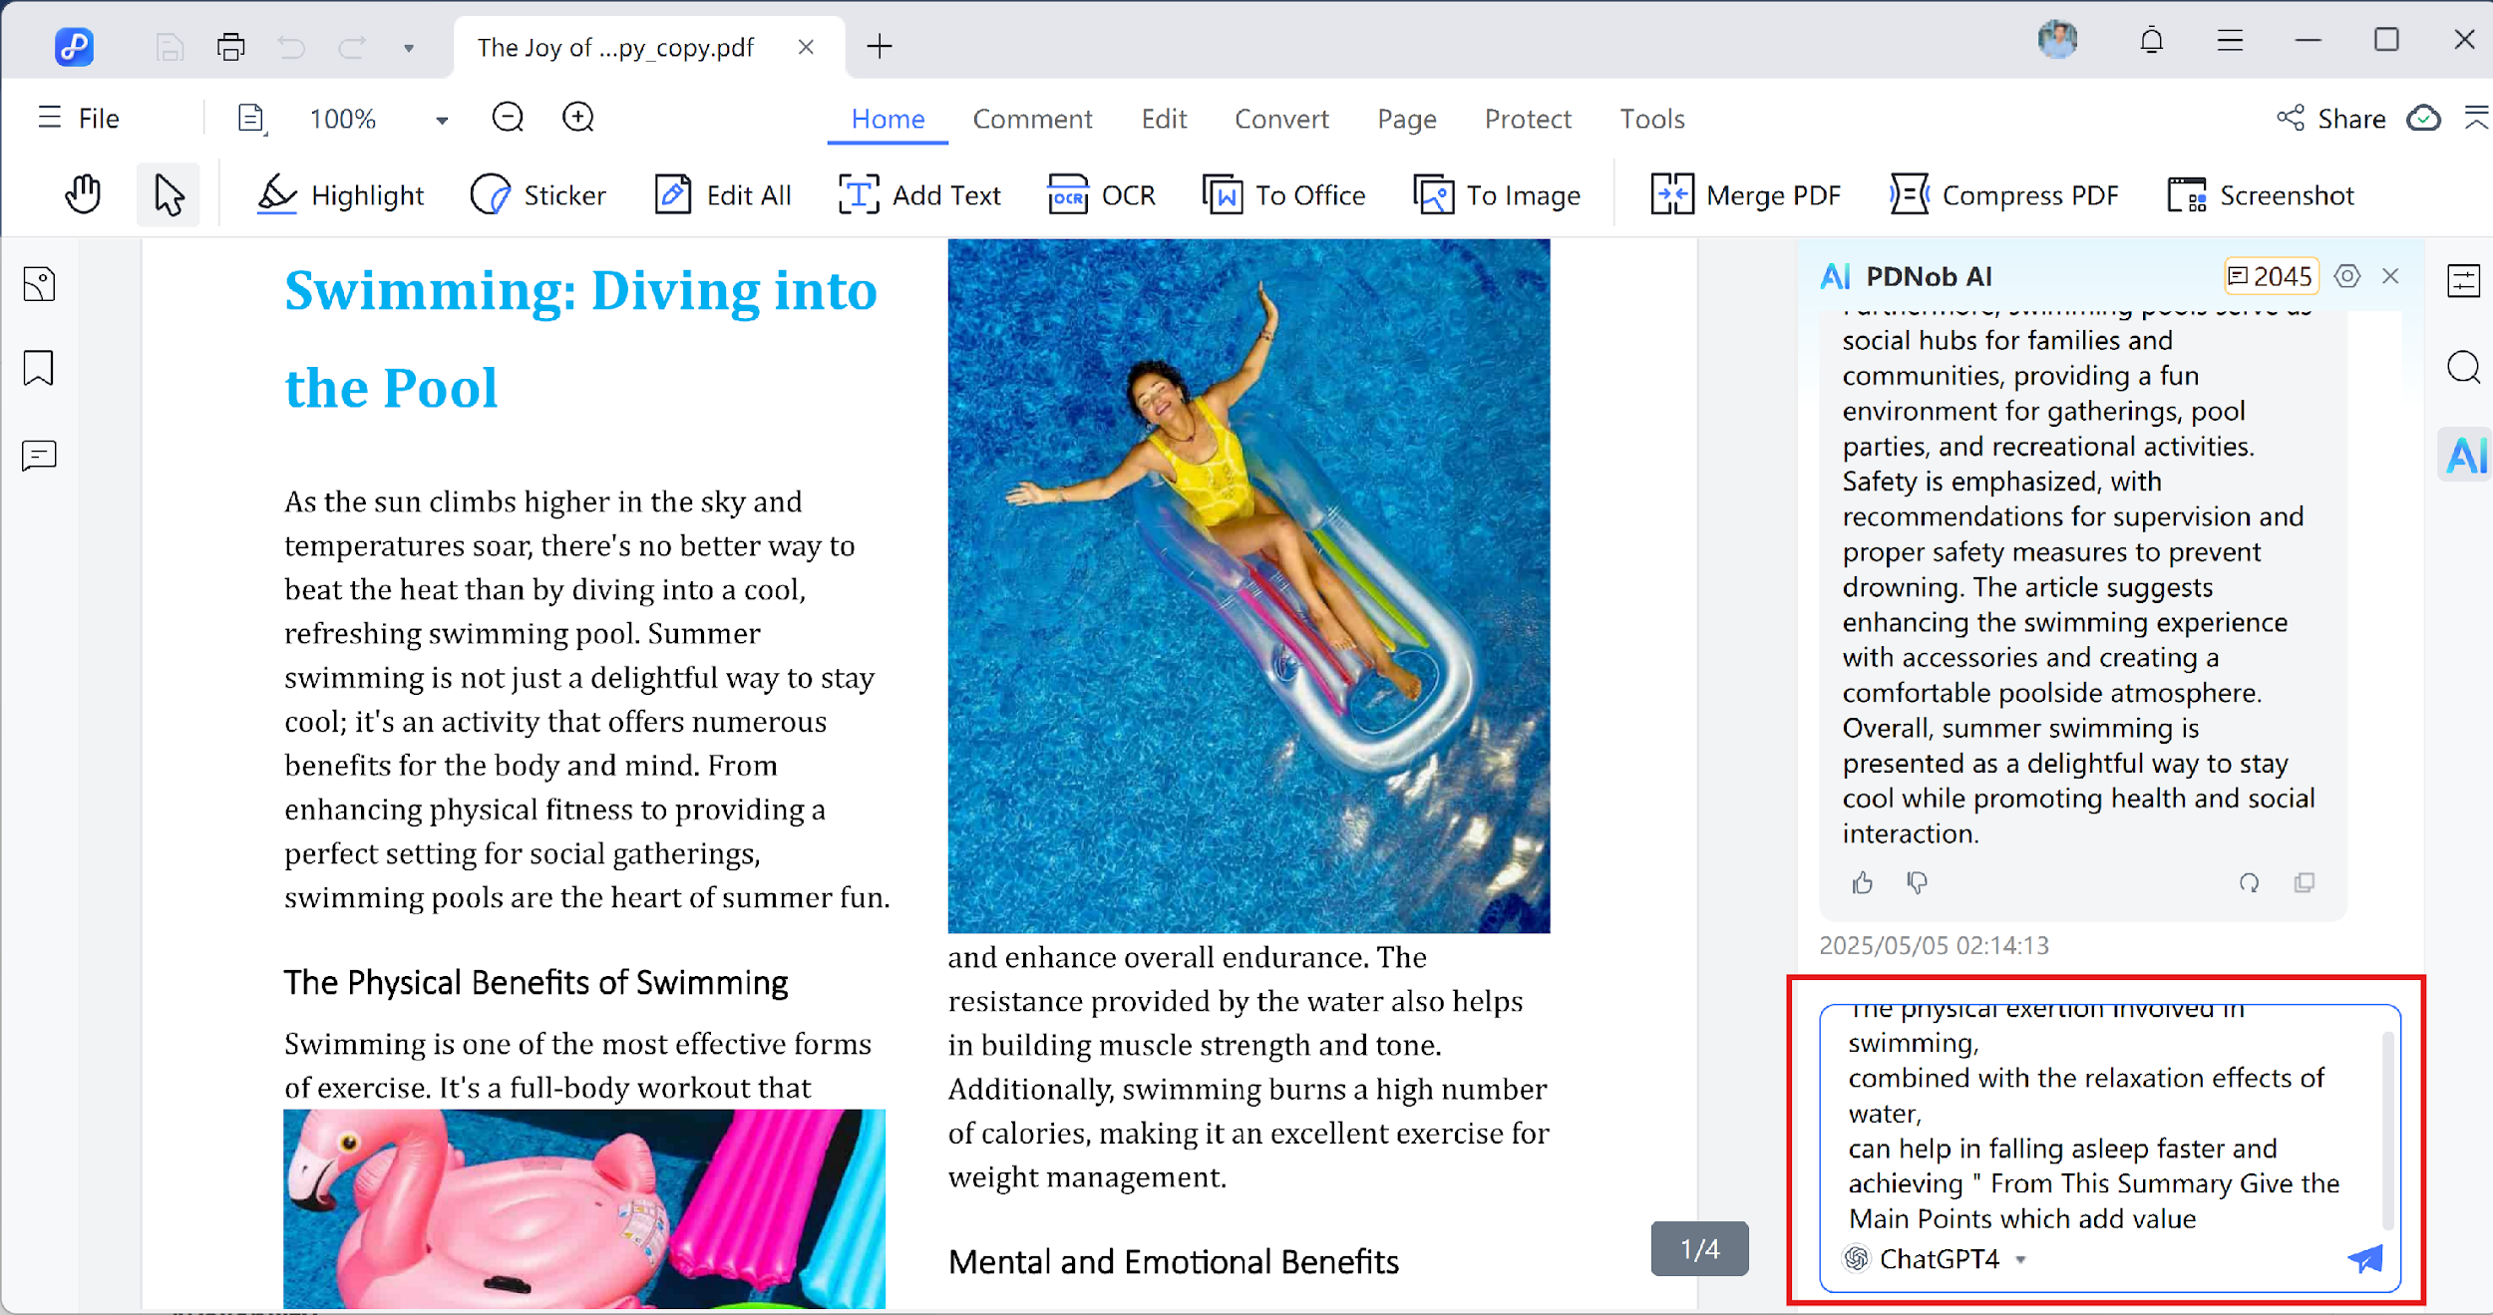Toggle the pointer select tool
The height and width of the screenshot is (1315, 2493).
click(168, 194)
